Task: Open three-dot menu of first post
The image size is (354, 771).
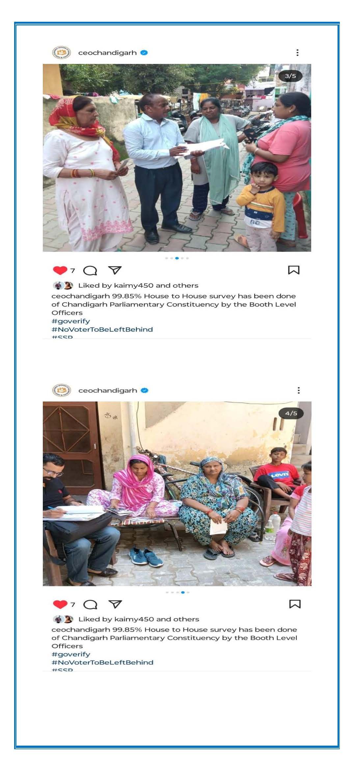Action: (297, 53)
